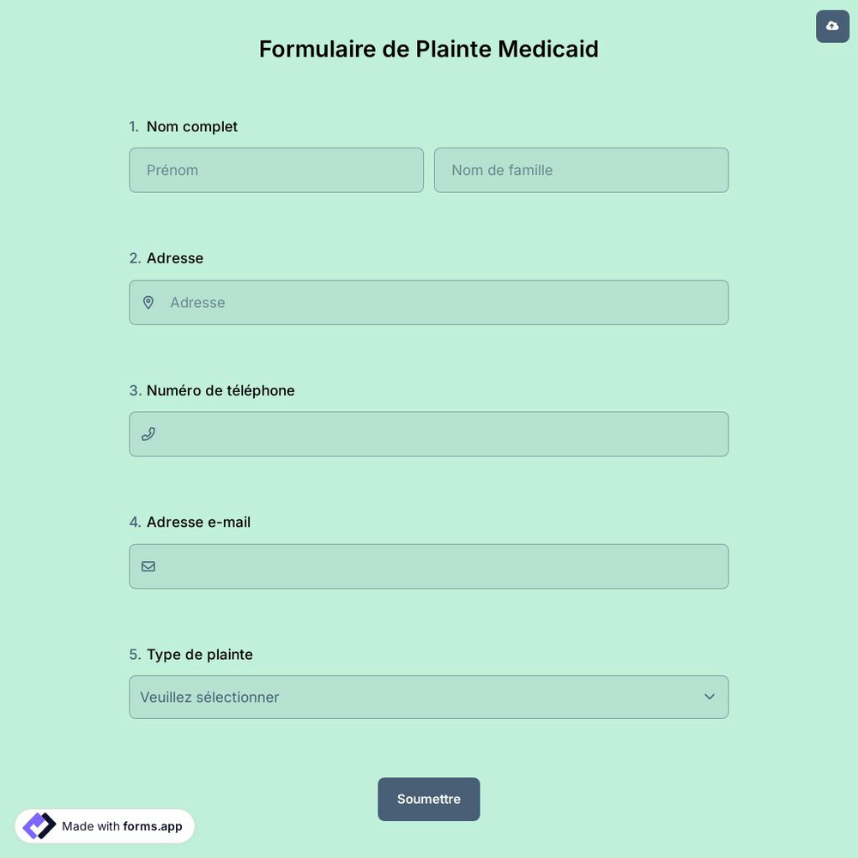Click the forms.app diamond logo at bottom left

click(38, 825)
